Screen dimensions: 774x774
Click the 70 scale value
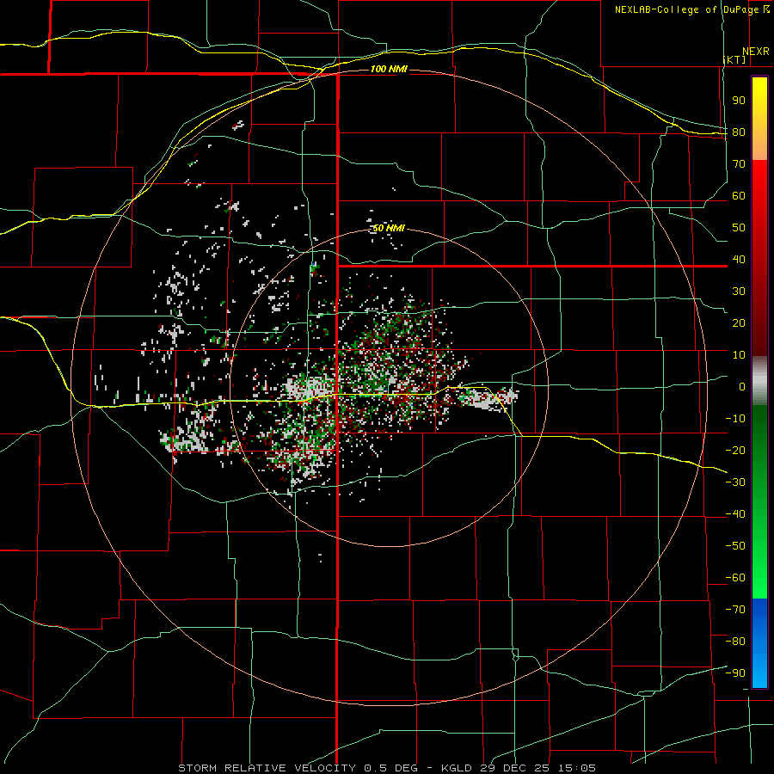(x=739, y=164)
